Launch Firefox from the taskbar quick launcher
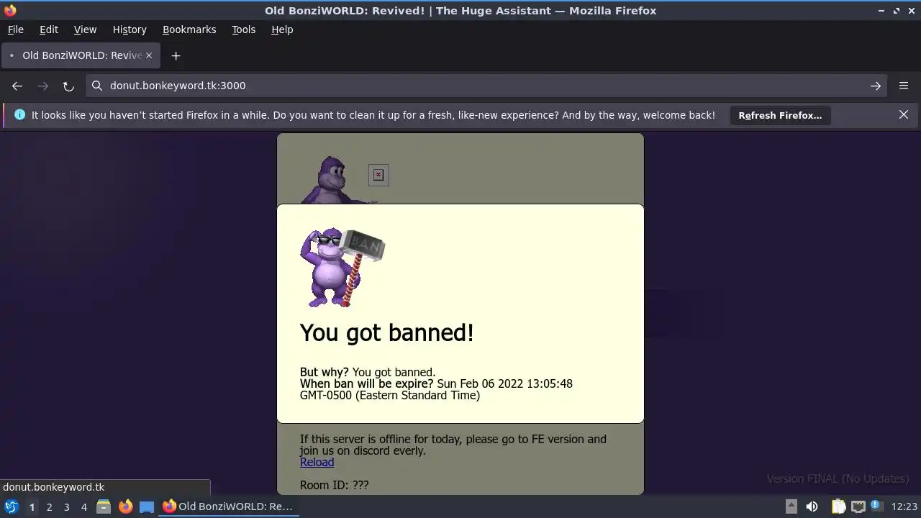The width and height of the screenshot is (921, 518). [125, 506]
